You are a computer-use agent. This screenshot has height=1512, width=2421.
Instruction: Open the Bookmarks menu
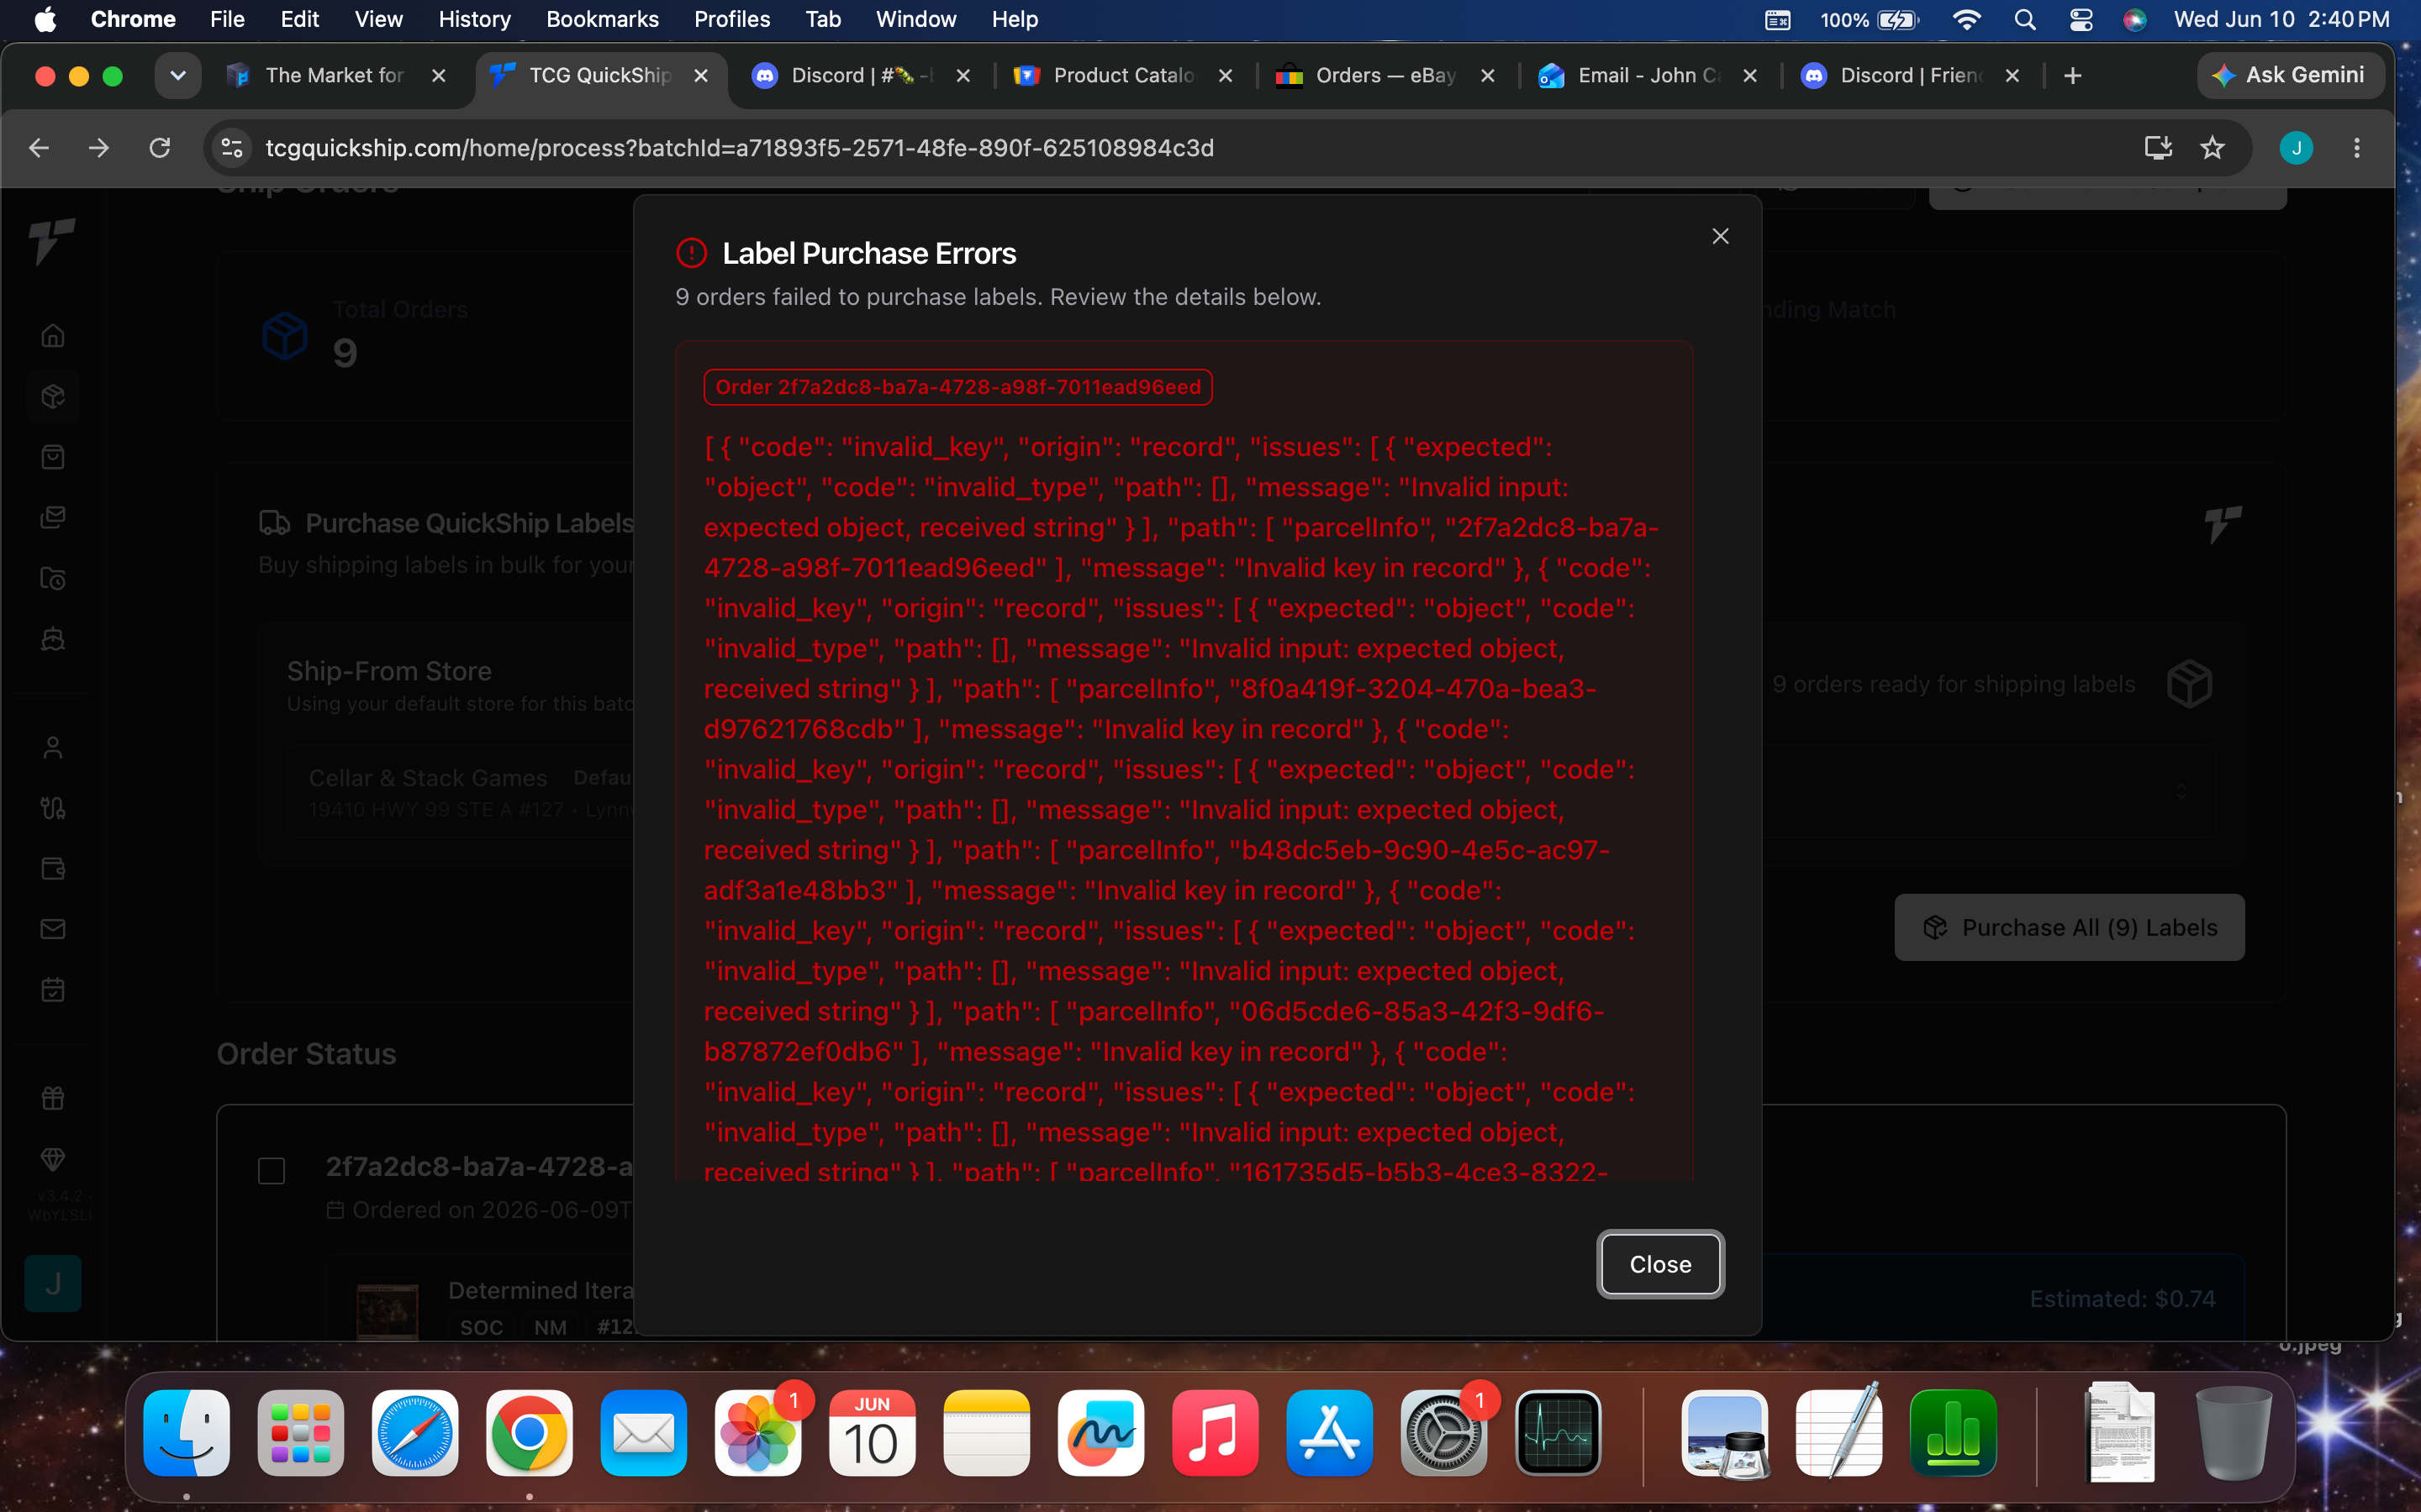(602, 19)
